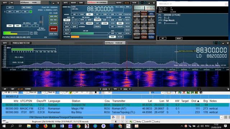Open the kHz units dropdown
The width and height of the screenshot is (230, 129).
pyautogui.click(x=162, y=92)
